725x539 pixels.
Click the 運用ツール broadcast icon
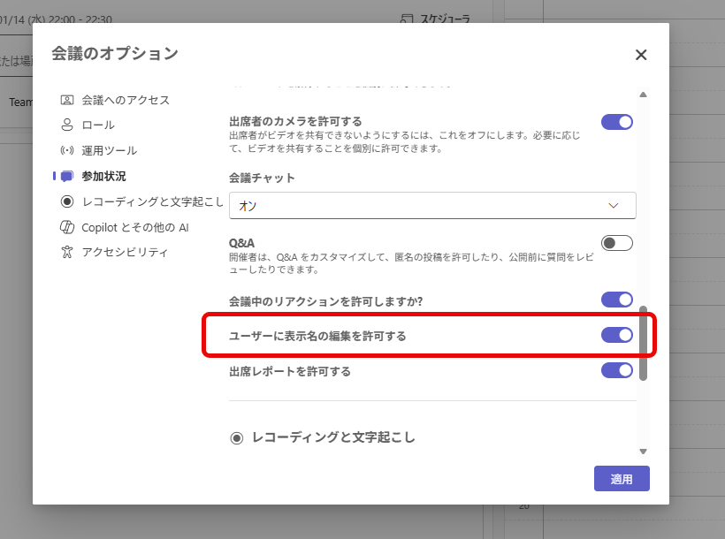tap(66, 151)
